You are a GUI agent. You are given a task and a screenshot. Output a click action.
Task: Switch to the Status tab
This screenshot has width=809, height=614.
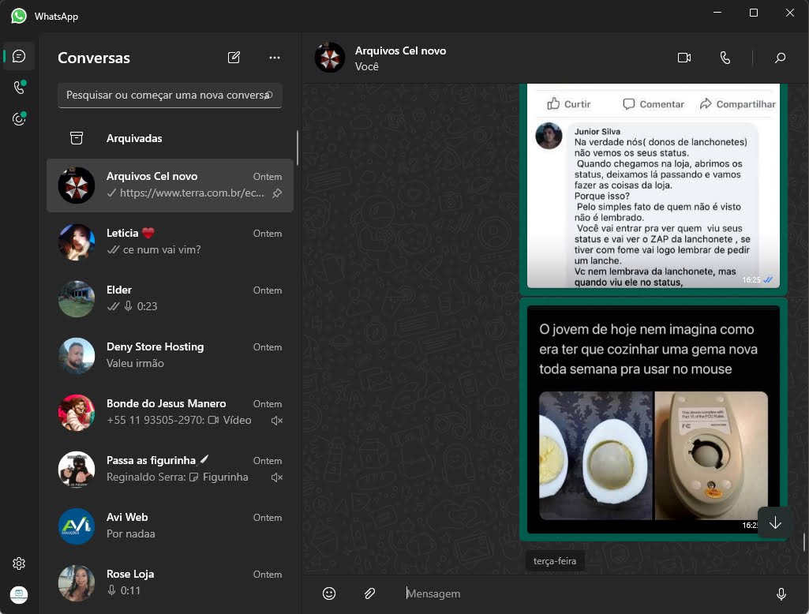(18, 118)
